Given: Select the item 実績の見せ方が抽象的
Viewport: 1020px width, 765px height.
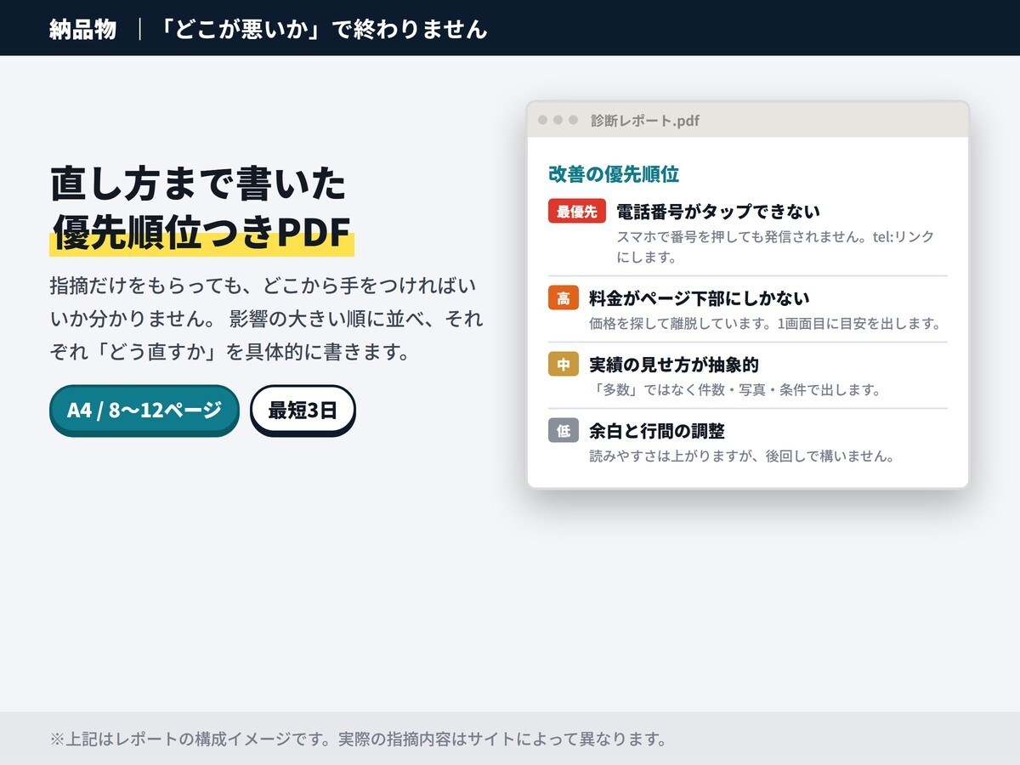Looking at the screenshot, I should [674, 365].
